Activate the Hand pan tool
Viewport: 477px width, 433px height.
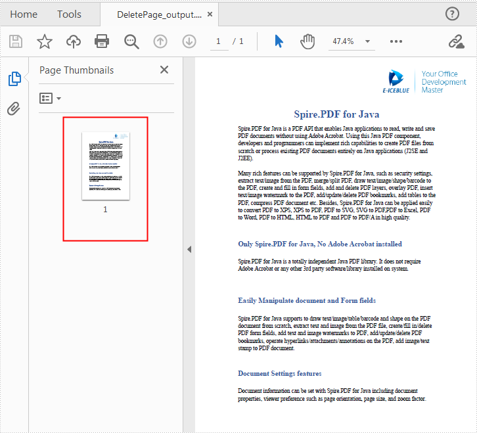[x=307, y=41]
